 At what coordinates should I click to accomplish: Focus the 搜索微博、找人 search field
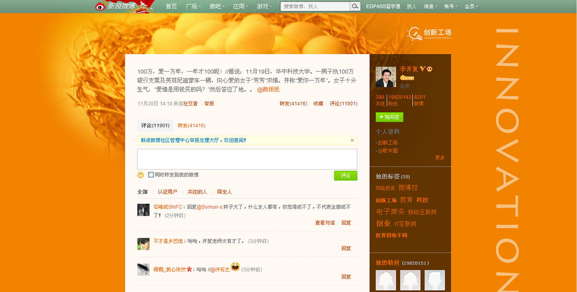coord(315,6)
